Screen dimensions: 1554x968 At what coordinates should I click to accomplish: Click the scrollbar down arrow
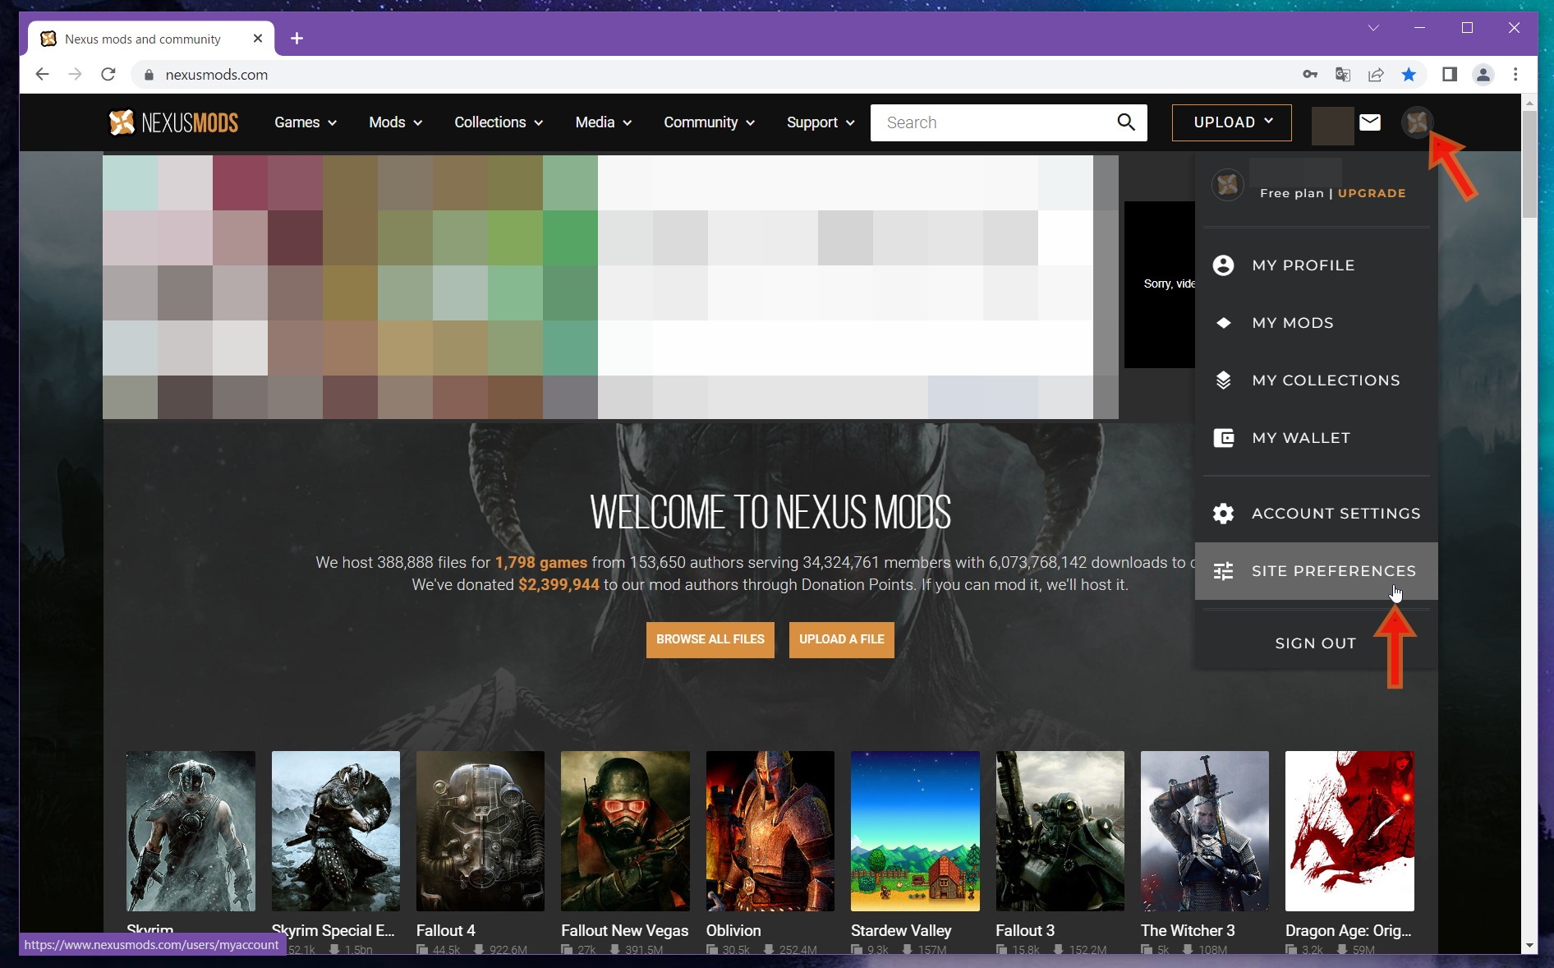coord(1529,946)
